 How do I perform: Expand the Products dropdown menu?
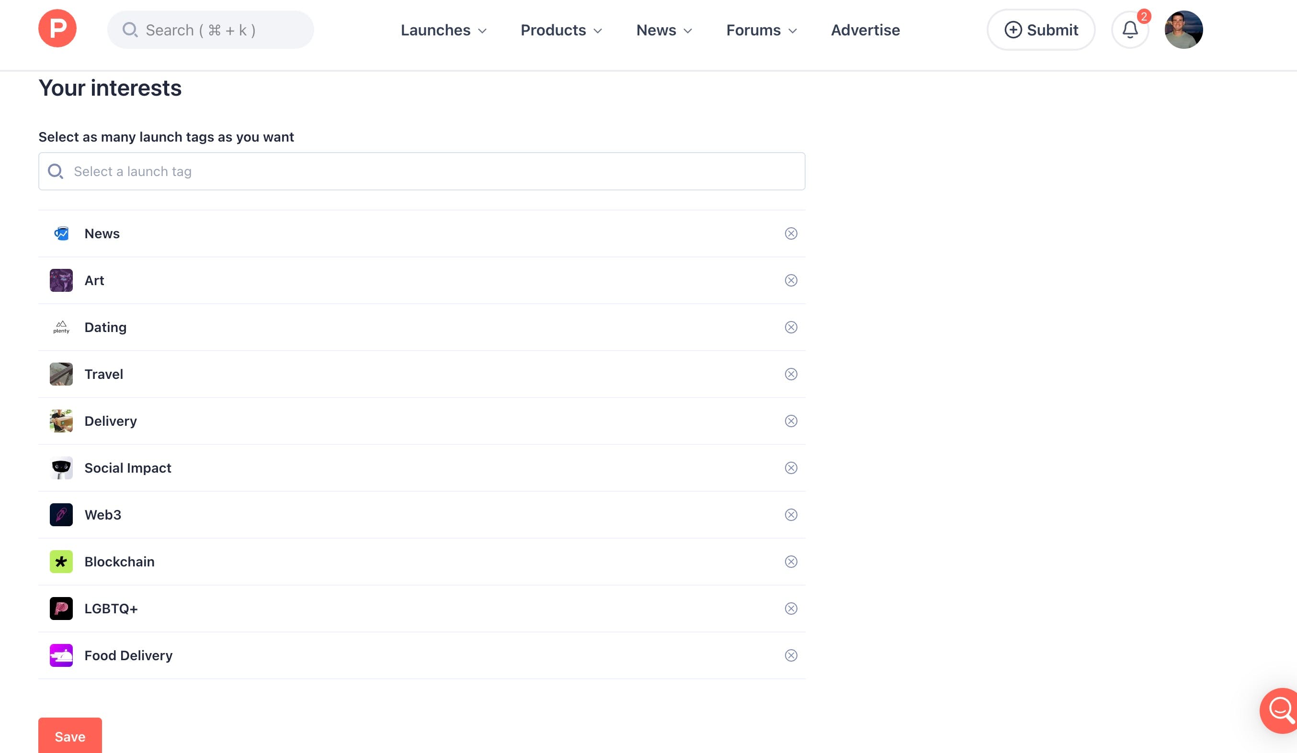tap(561, 30)
